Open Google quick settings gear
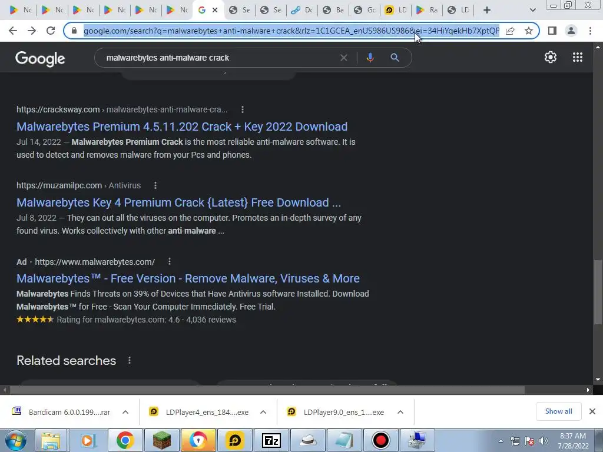This screenshot has height=452, width=603. 551,57
